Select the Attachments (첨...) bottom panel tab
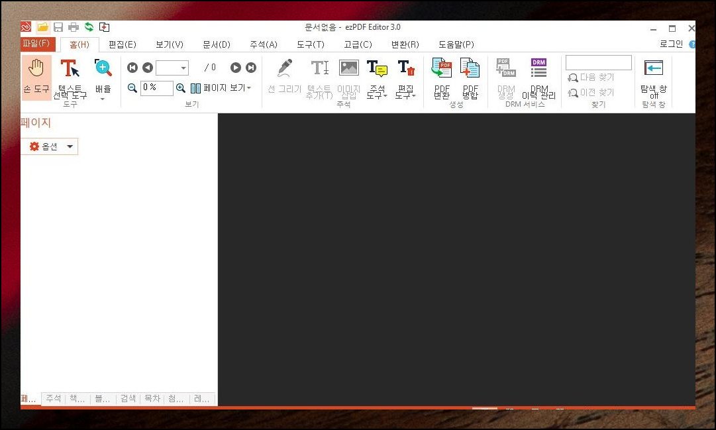Image resolution: width=716 pixels, height=430 pixels. tap(176, 399)
